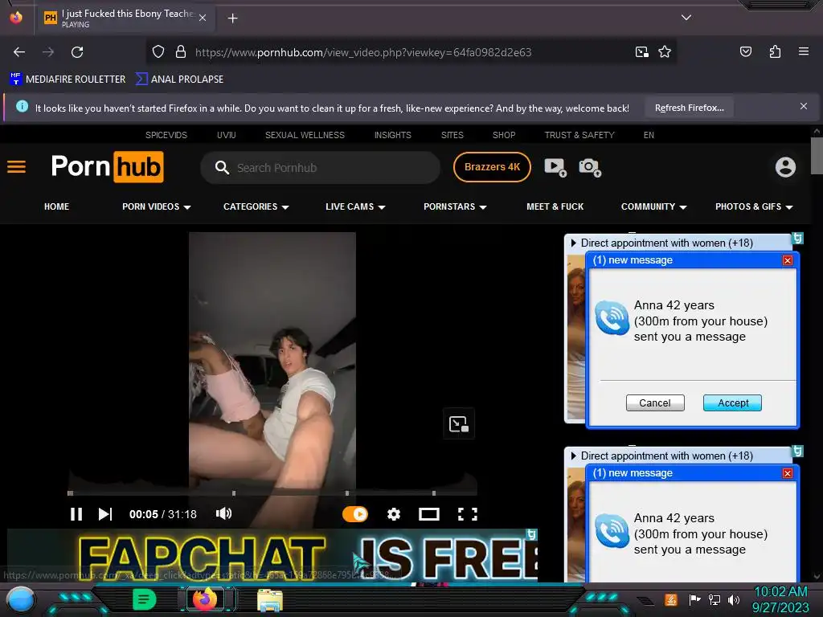Click the Brazzers 4K button

pyautogui.click(x=492, y=167)
